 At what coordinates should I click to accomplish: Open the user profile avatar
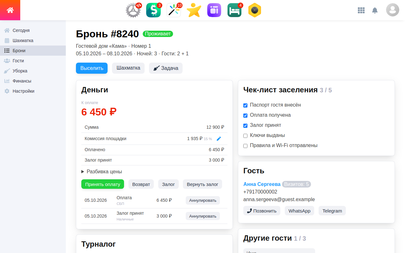coord(393,10)
